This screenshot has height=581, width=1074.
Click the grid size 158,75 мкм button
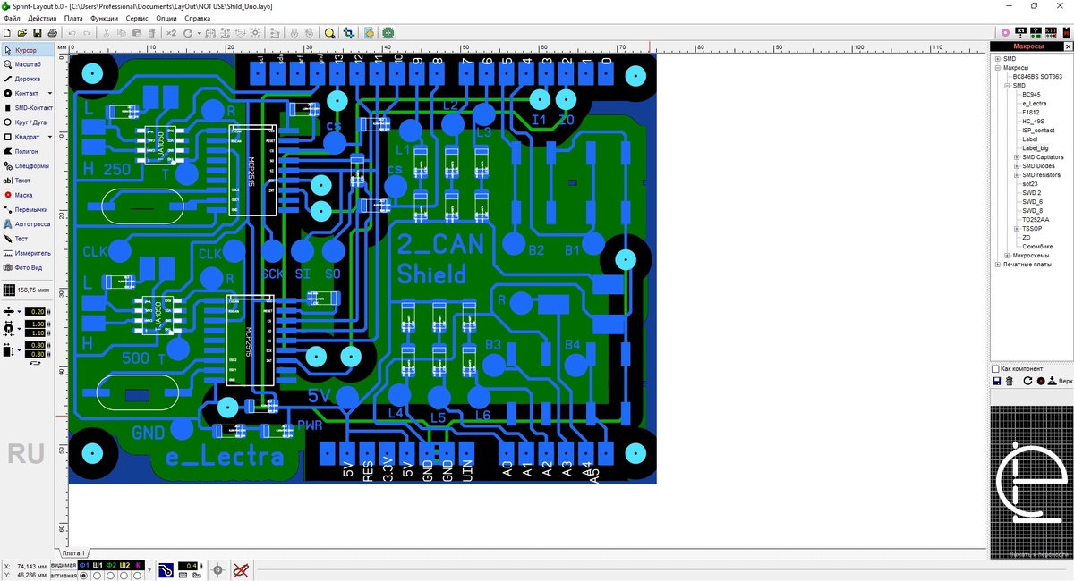coord(27,290)
